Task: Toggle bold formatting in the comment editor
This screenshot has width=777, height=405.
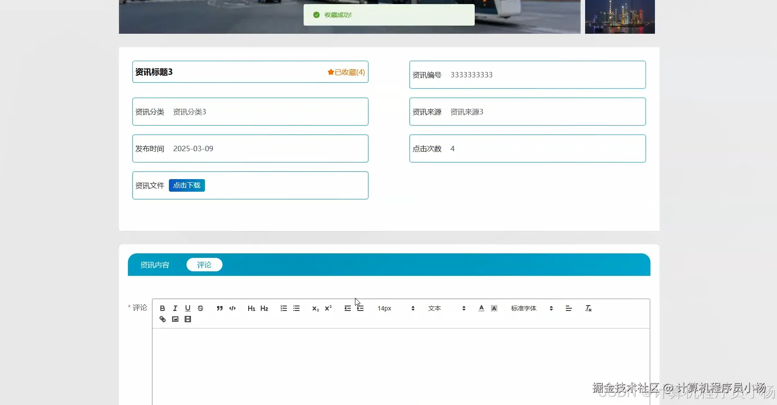Action: pos(163,308)
